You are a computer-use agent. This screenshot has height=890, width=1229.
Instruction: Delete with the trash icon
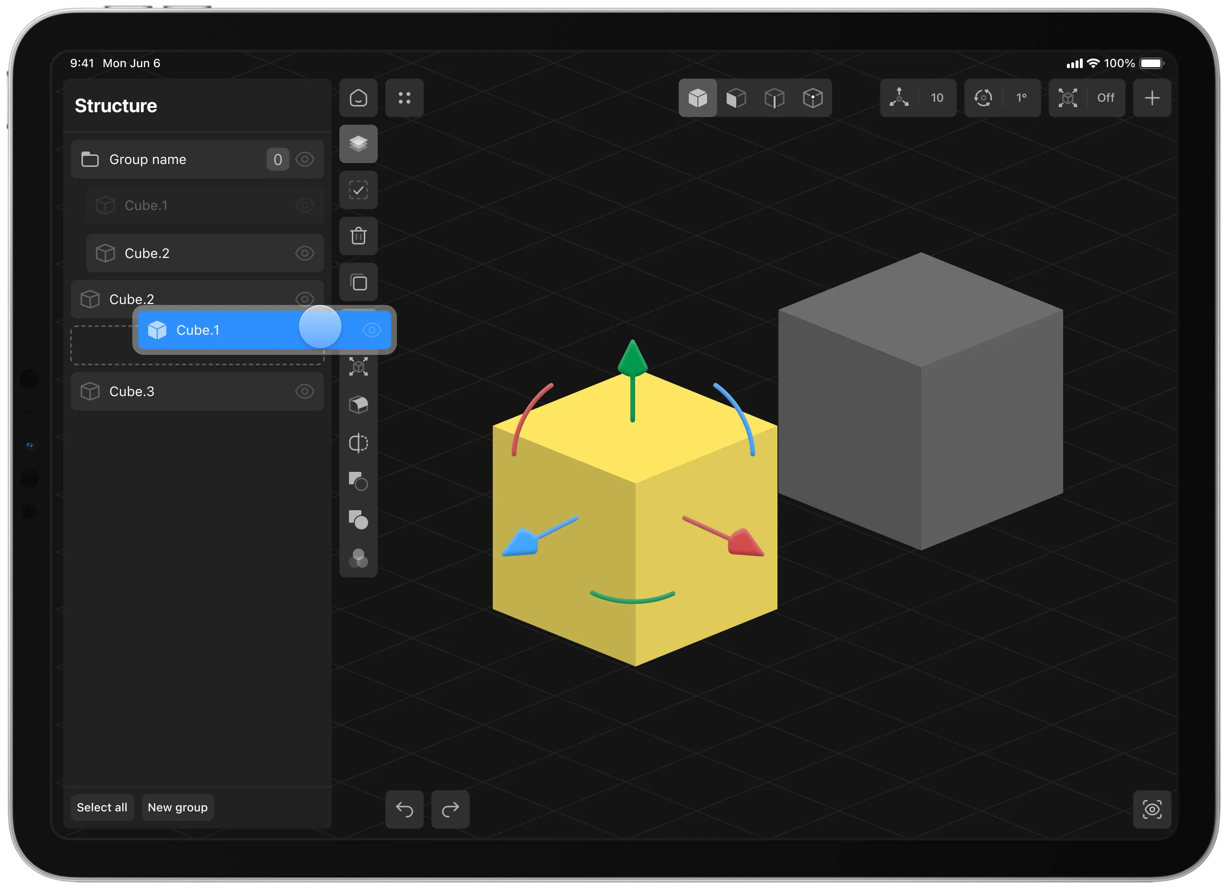(358, 236)
